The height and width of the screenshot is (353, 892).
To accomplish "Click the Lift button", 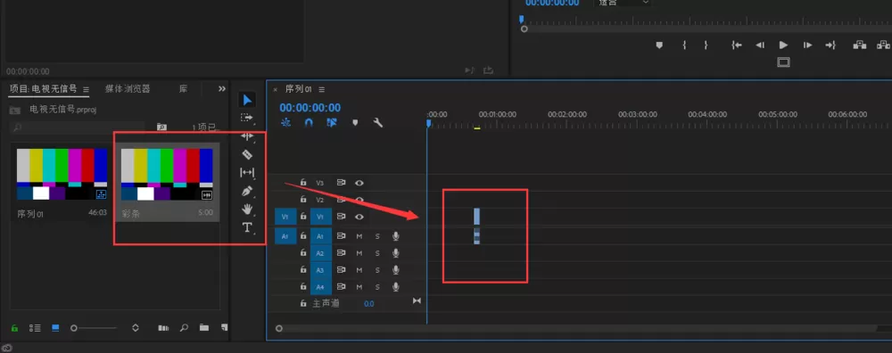I will click(860, 45).
